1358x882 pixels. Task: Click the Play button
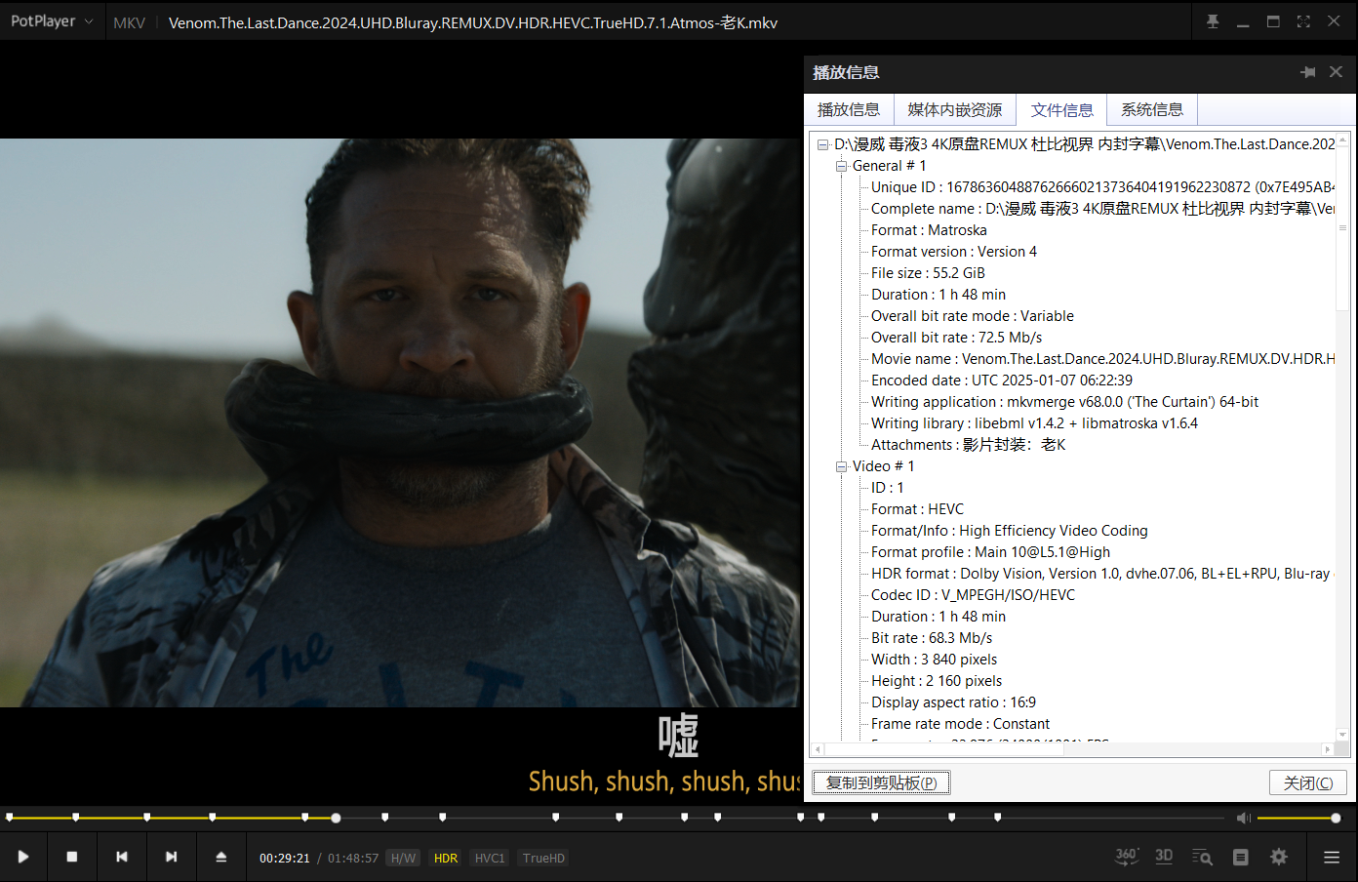coord(23,857)
